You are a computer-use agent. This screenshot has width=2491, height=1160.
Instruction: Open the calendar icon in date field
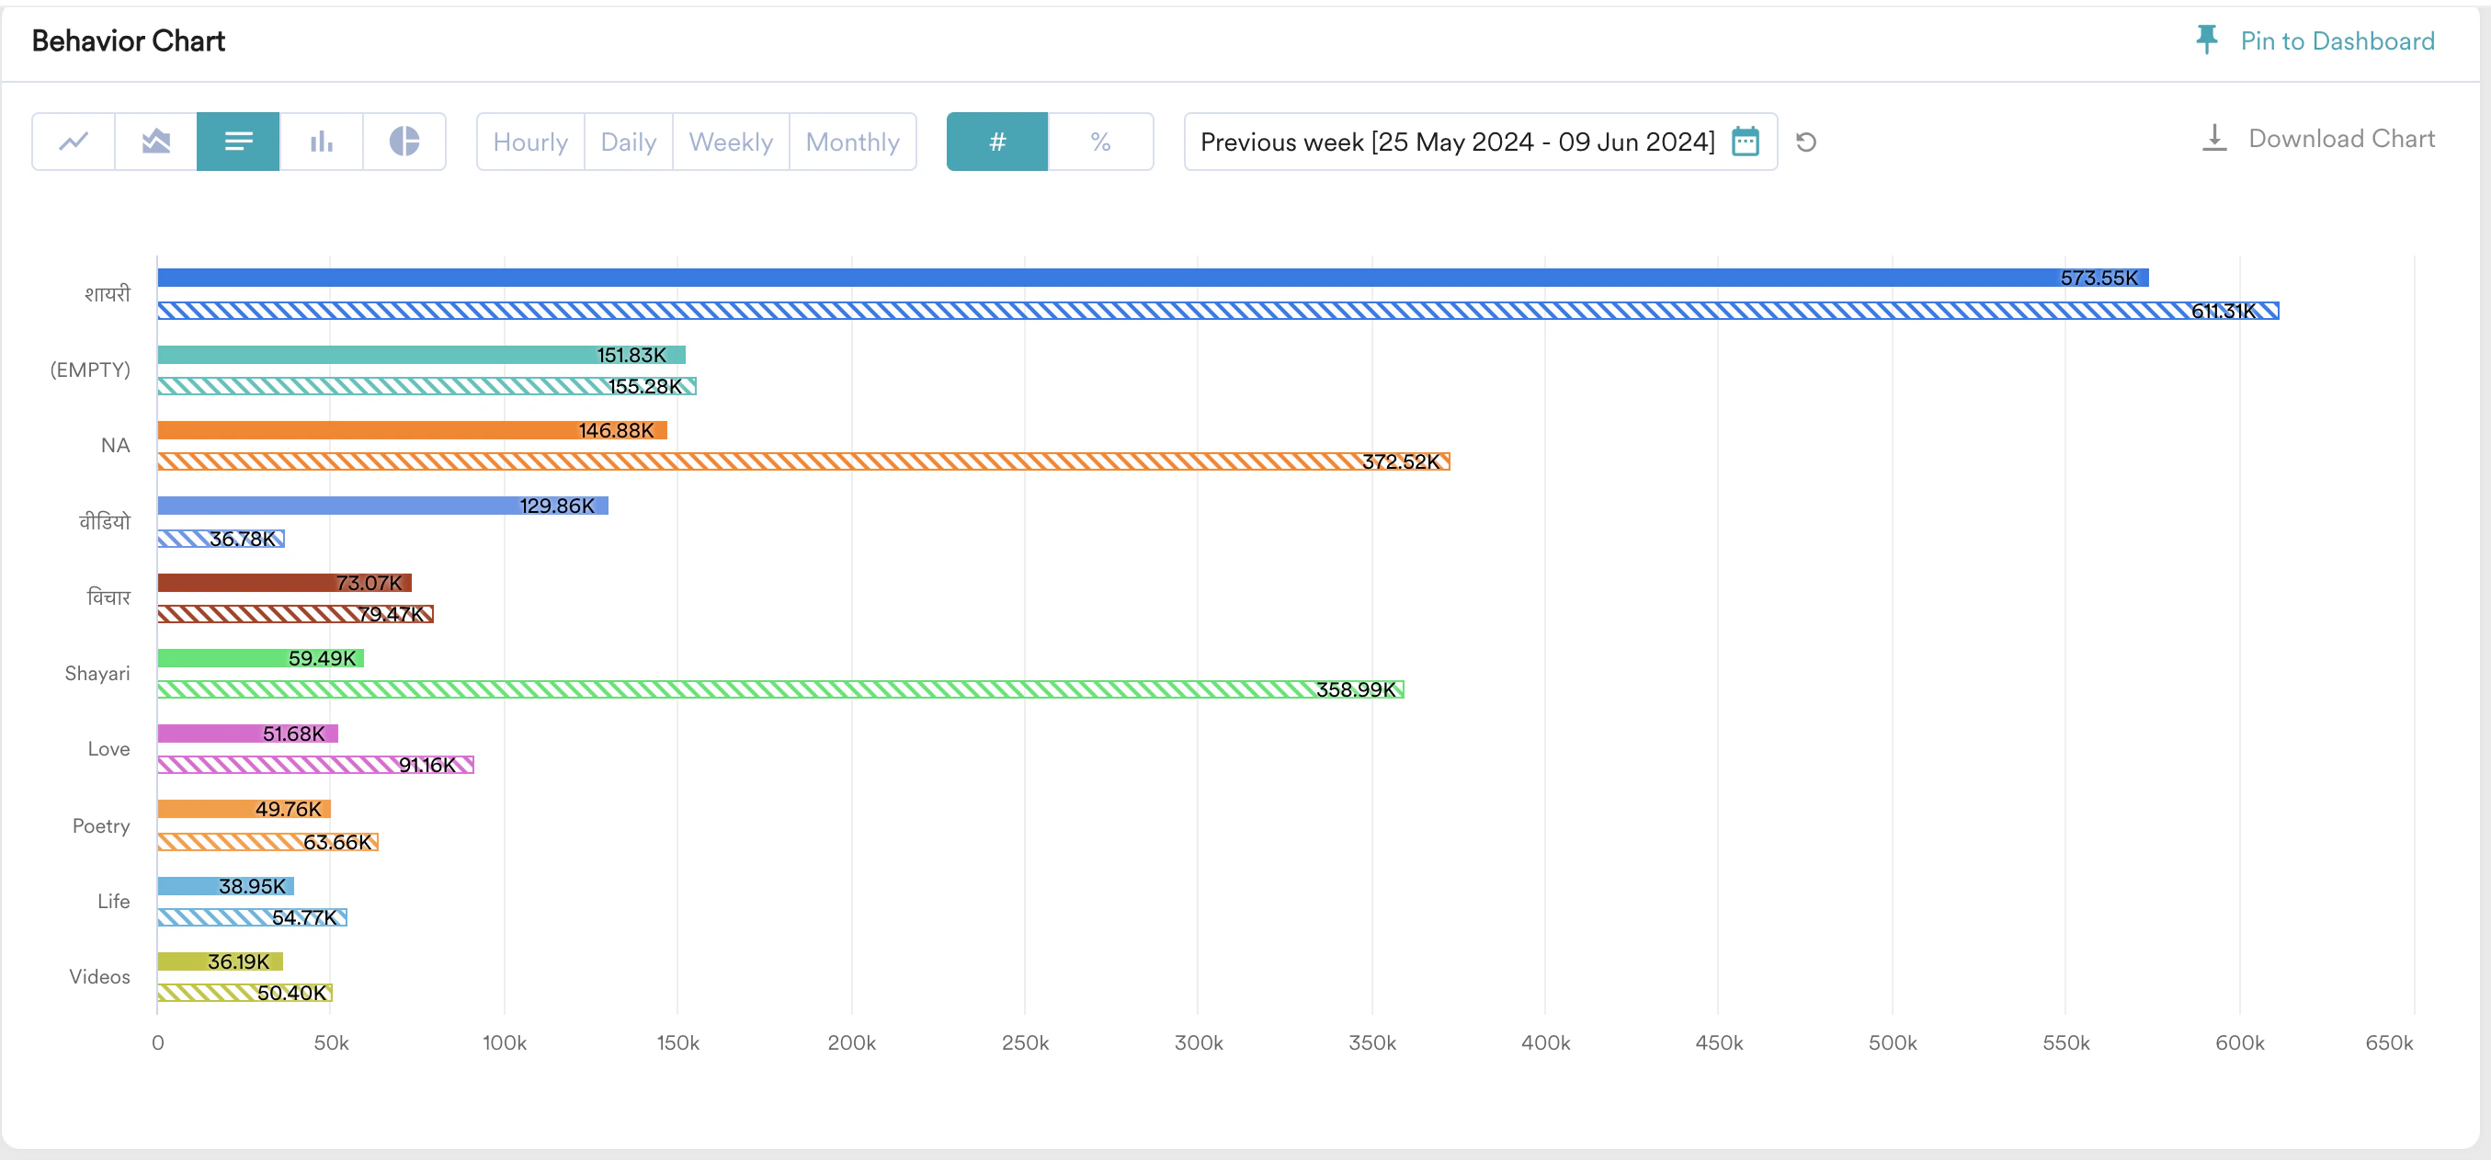(x=1746, y=142)
